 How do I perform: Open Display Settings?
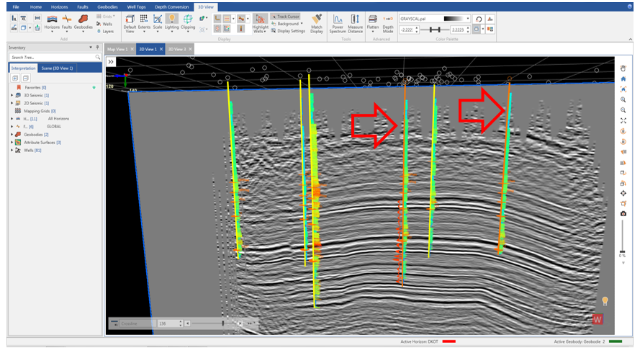tap(288, 31)
